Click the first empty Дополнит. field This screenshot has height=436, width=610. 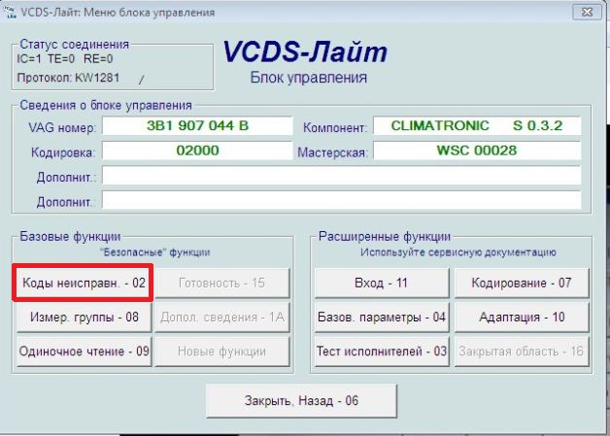point(342,176)
